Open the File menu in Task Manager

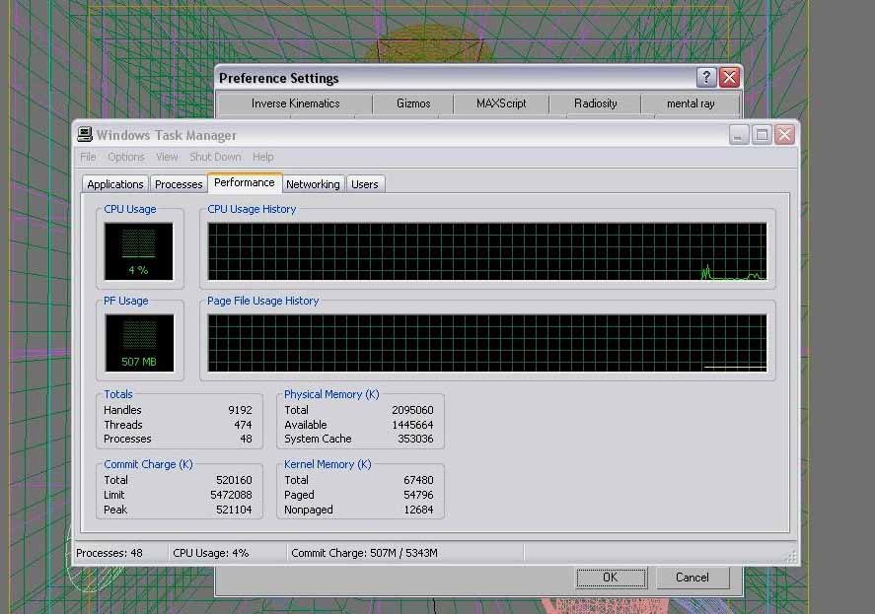click(88, 157)
